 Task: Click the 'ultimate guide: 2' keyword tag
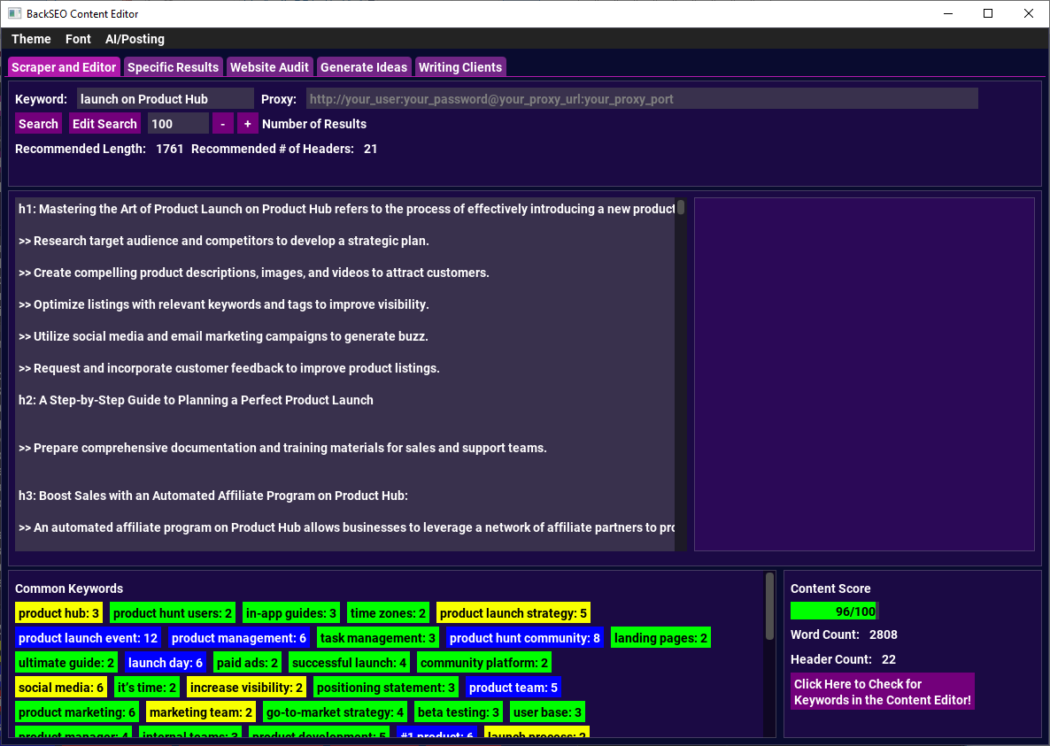point(66,663)
